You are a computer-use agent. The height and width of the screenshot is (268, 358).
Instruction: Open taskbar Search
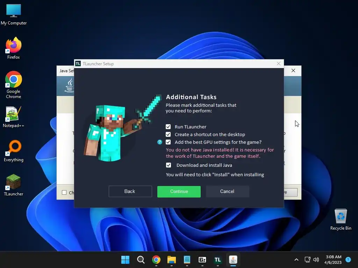141,260
